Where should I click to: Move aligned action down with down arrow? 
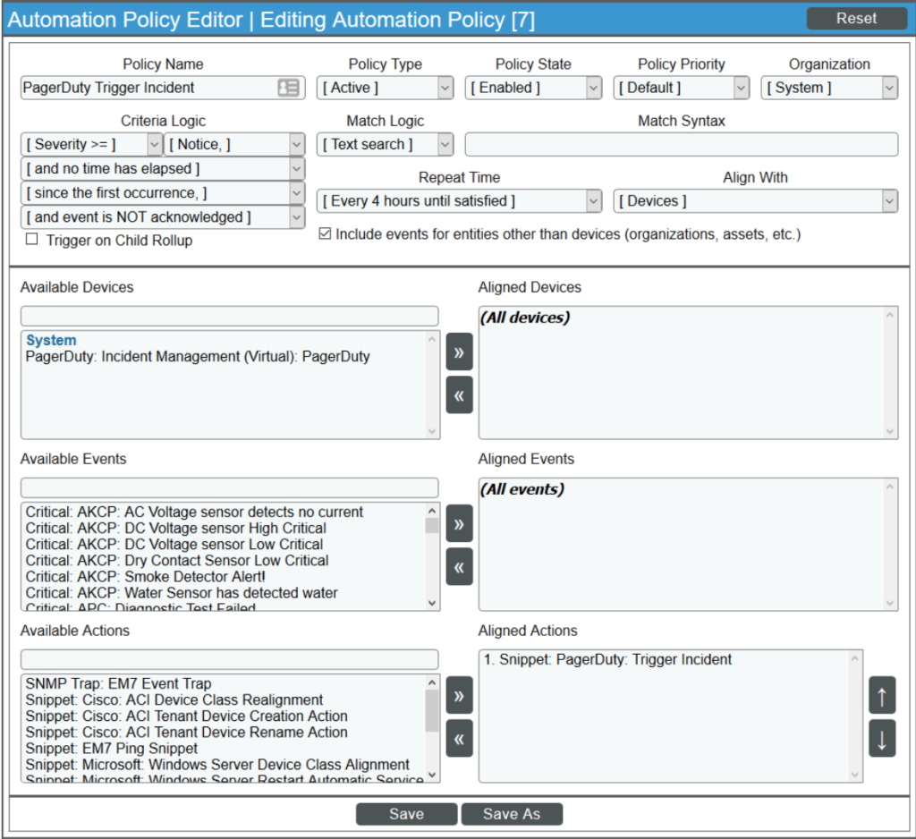click(882, 739)
